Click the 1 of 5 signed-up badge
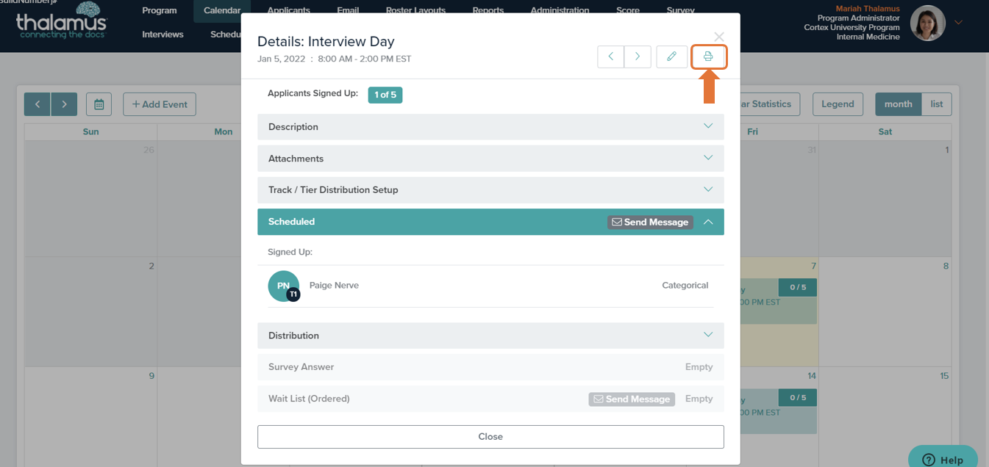Image resolution: width=989 pixels, height=467 pixels. click(x=385, y=95)
